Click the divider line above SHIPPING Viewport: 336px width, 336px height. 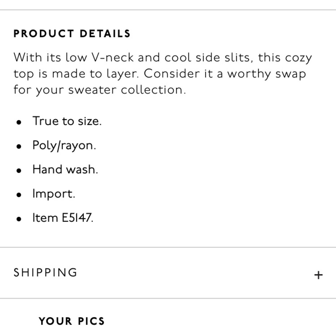tap(168, 246)
